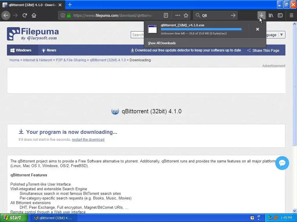Go back using the browser back arrow
This screenshot has height=222, width=297.
6,15
